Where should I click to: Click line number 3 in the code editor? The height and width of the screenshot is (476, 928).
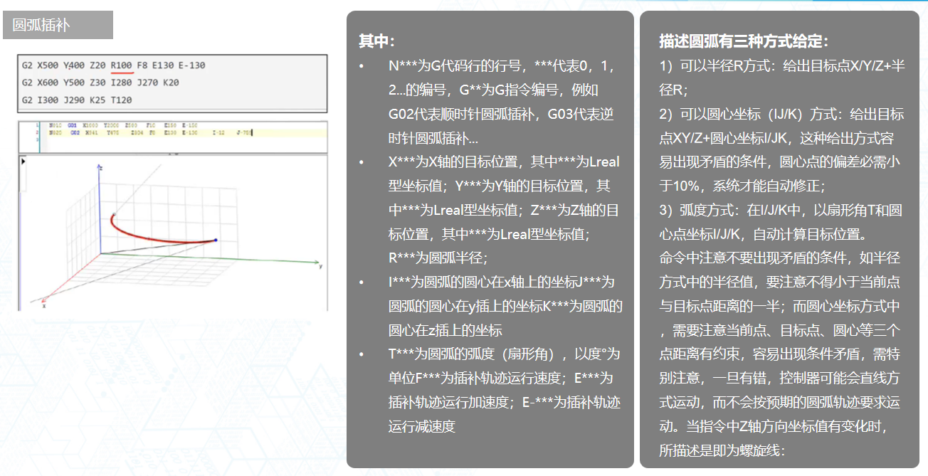(36, 141)
